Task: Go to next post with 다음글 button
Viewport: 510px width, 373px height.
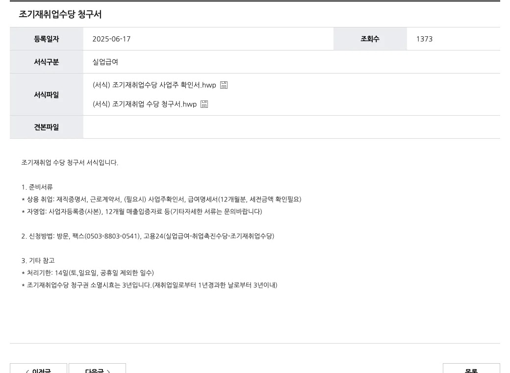Action: point(97,369)
